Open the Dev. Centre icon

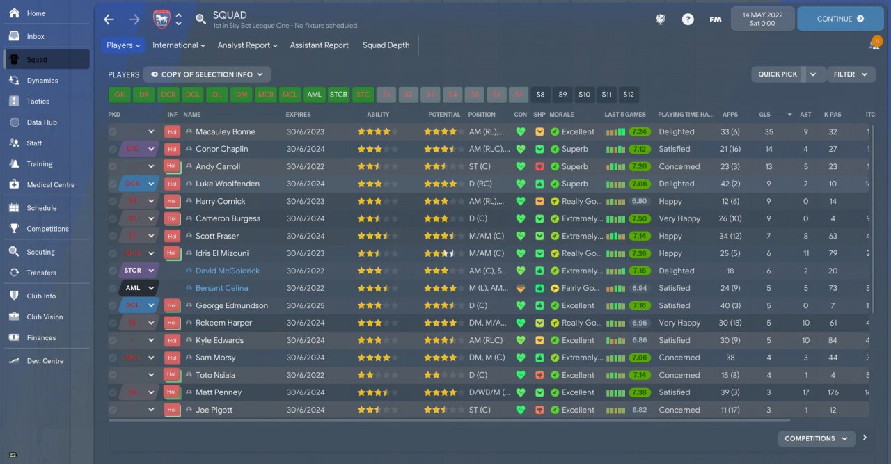click(14, 361)
